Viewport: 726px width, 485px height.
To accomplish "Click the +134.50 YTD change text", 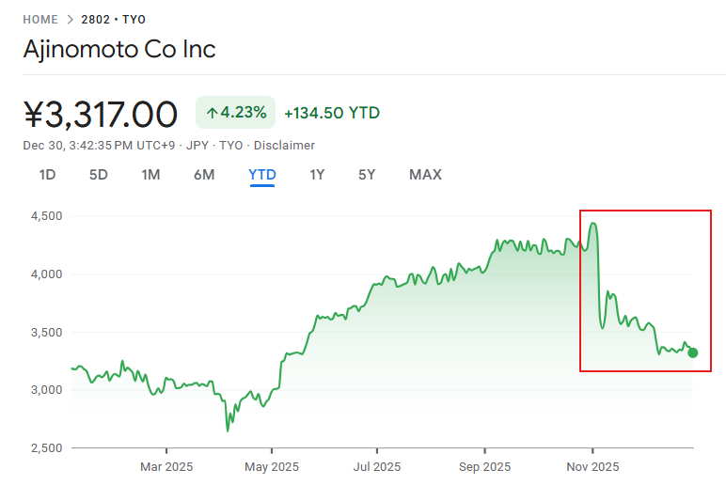I will [332, 113].
